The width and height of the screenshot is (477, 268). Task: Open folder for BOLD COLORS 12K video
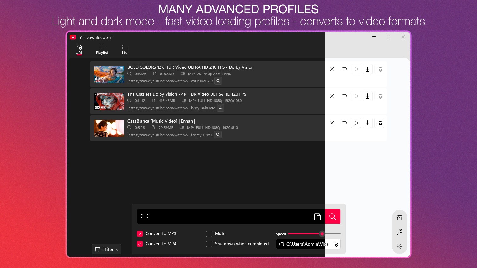coord(379,69)
